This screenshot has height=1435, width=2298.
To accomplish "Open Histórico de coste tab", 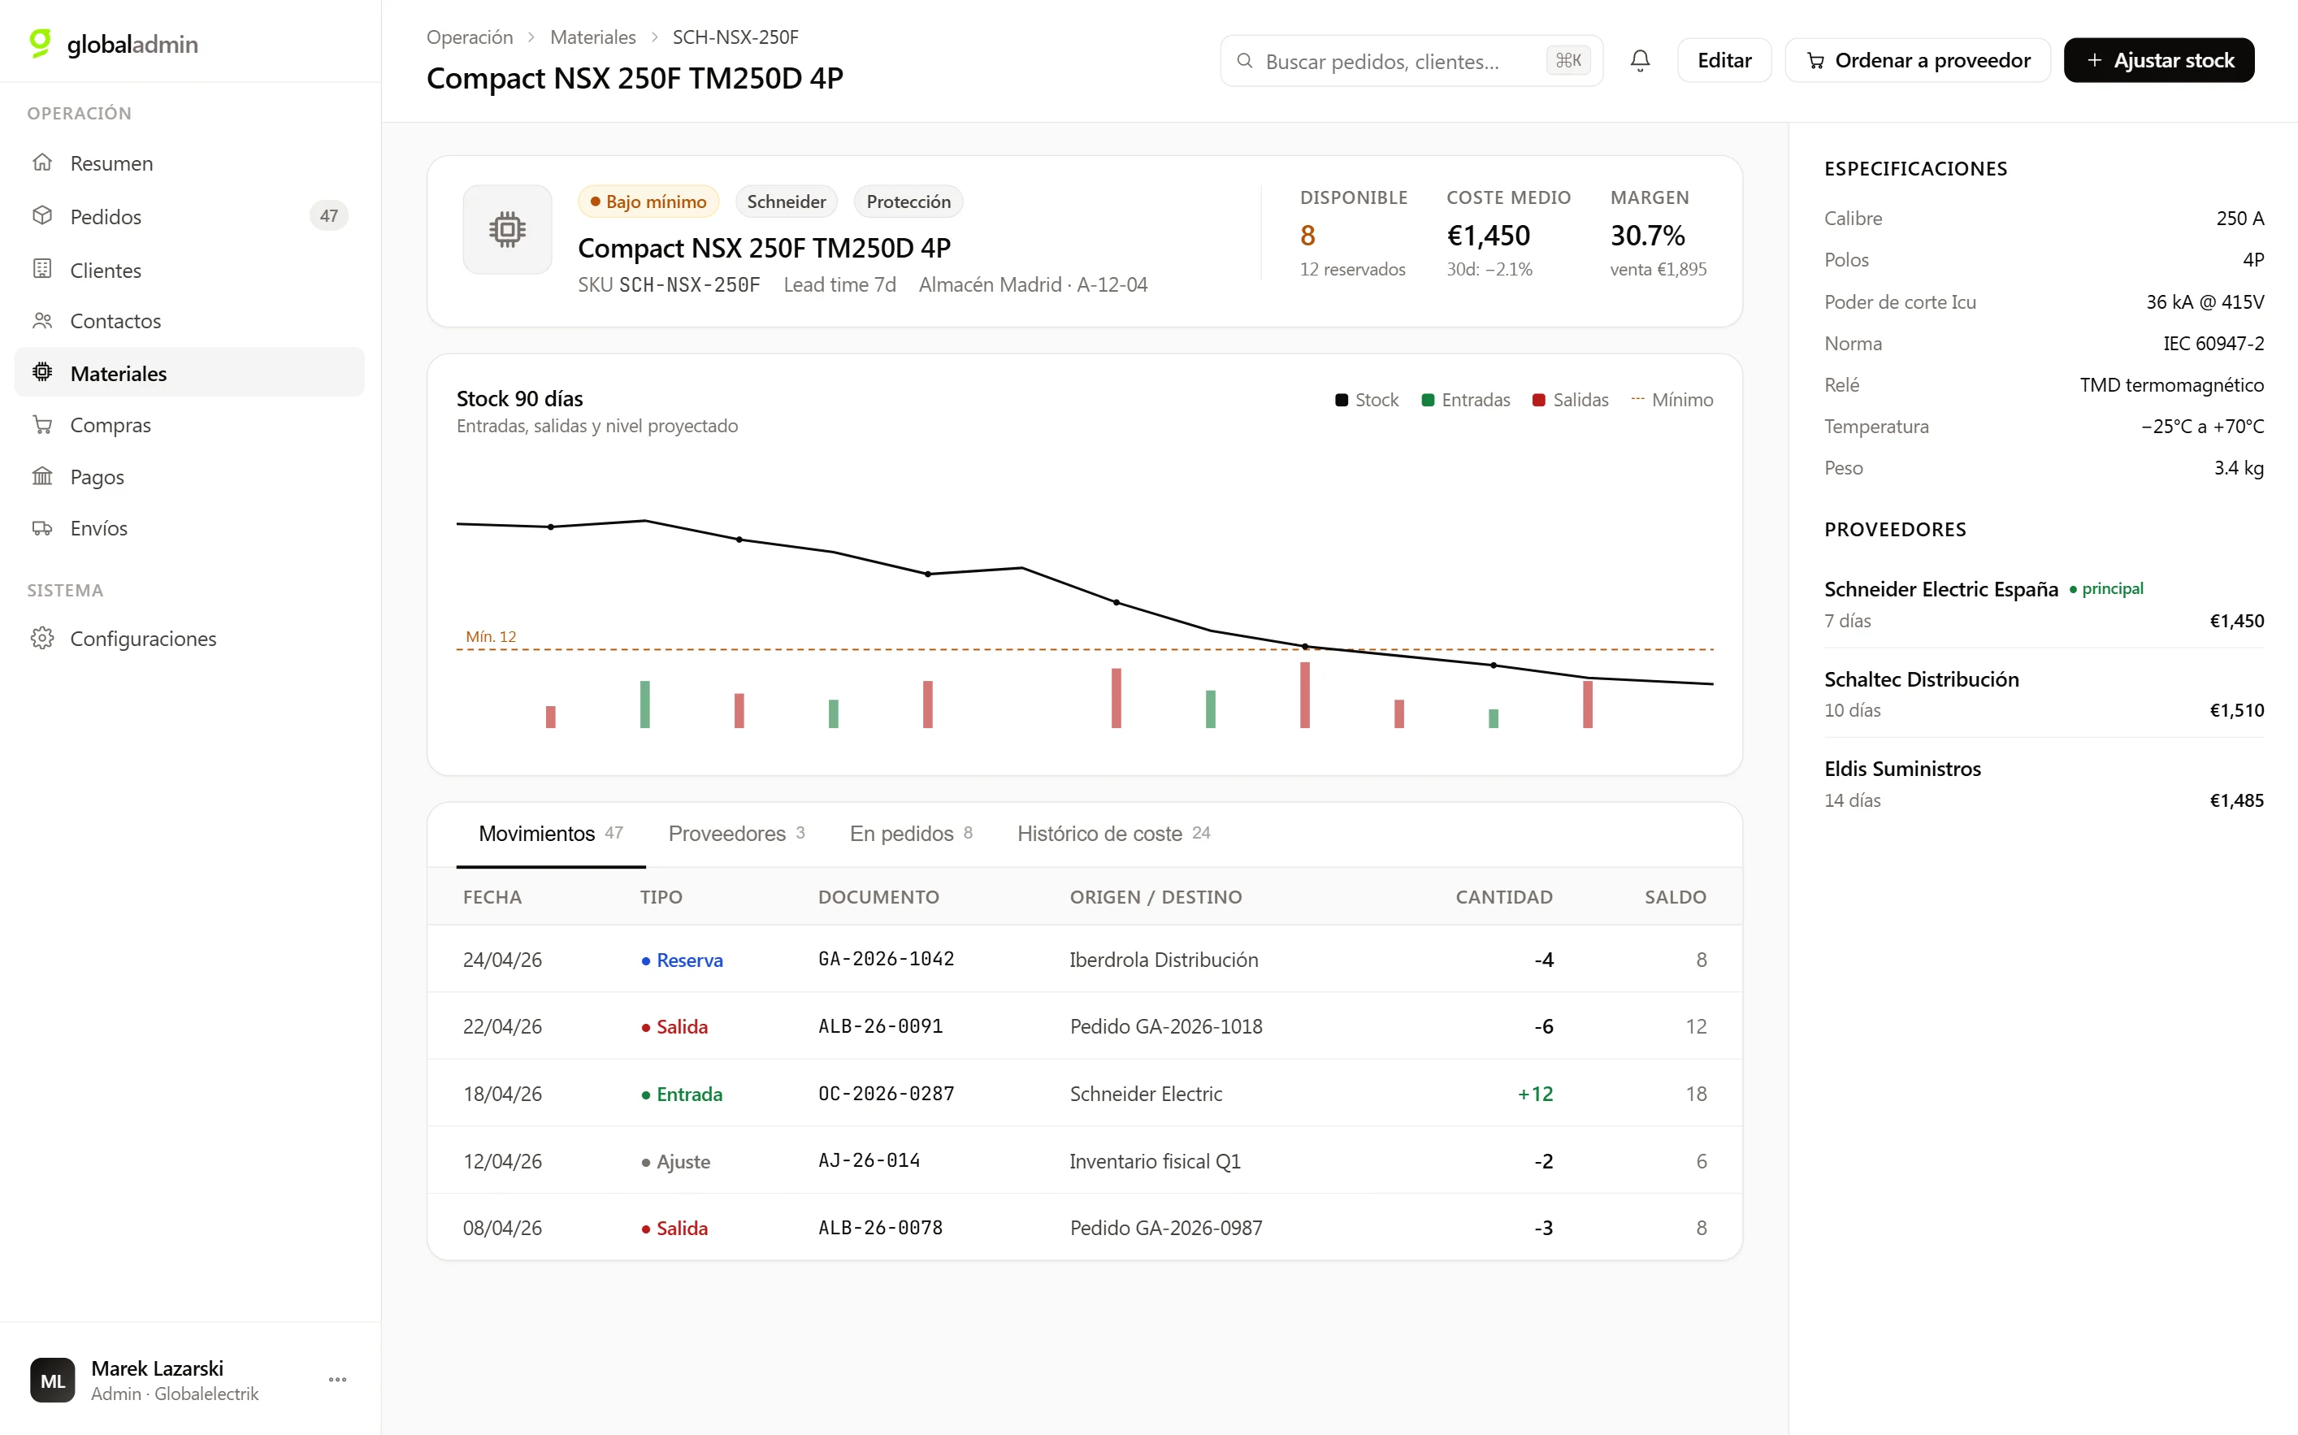I will tap(1114, 833).
